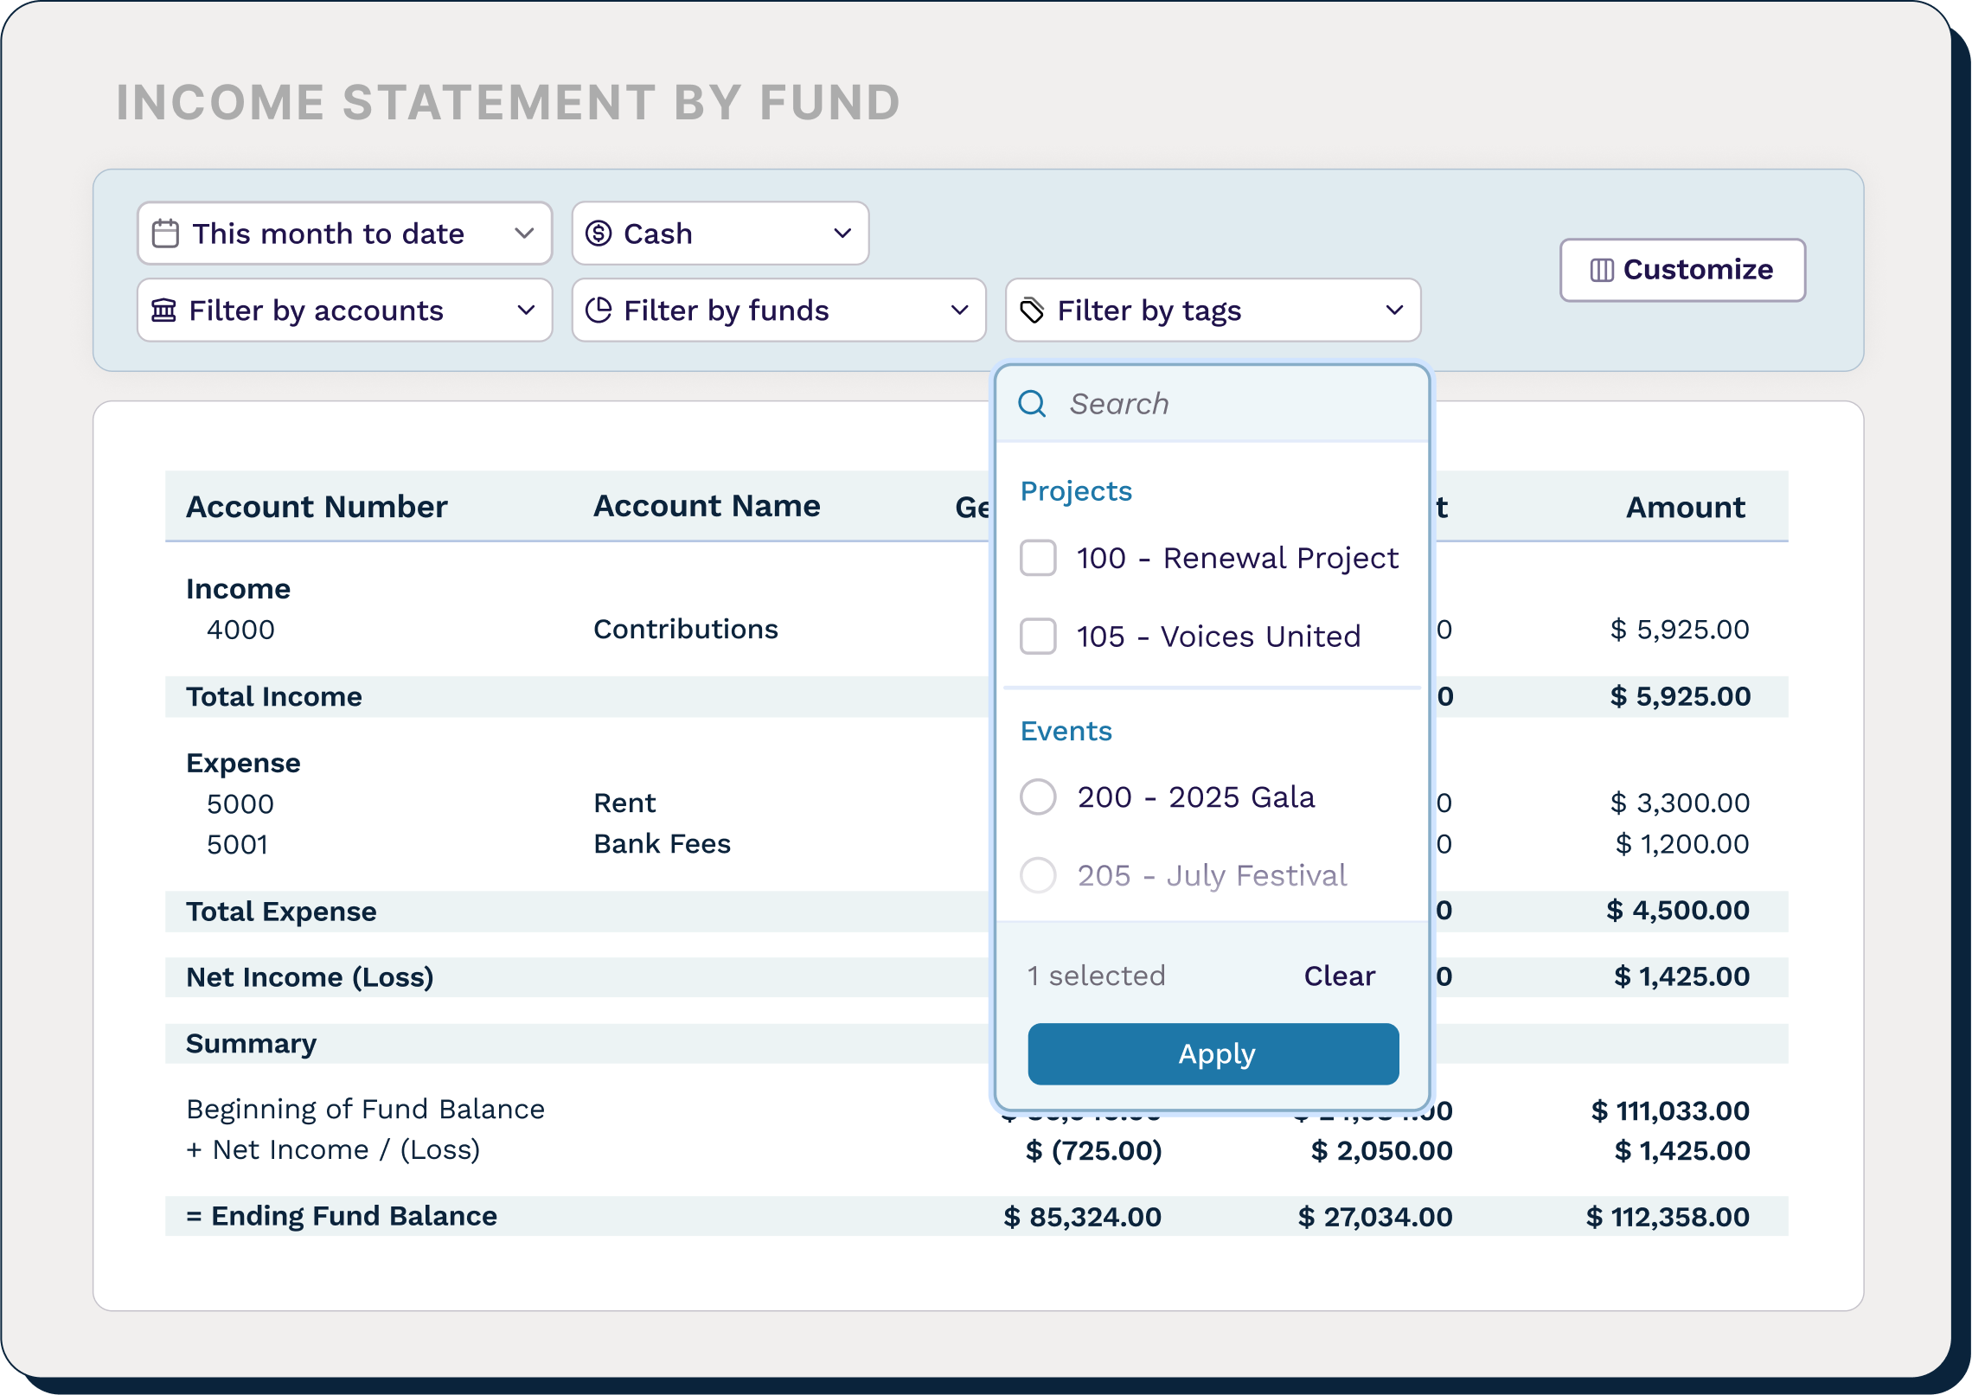This screenshot has height=1395, width=1972.
Task: Expand the Filter by accounts dropdown
Action: click(x=344, y=310)
